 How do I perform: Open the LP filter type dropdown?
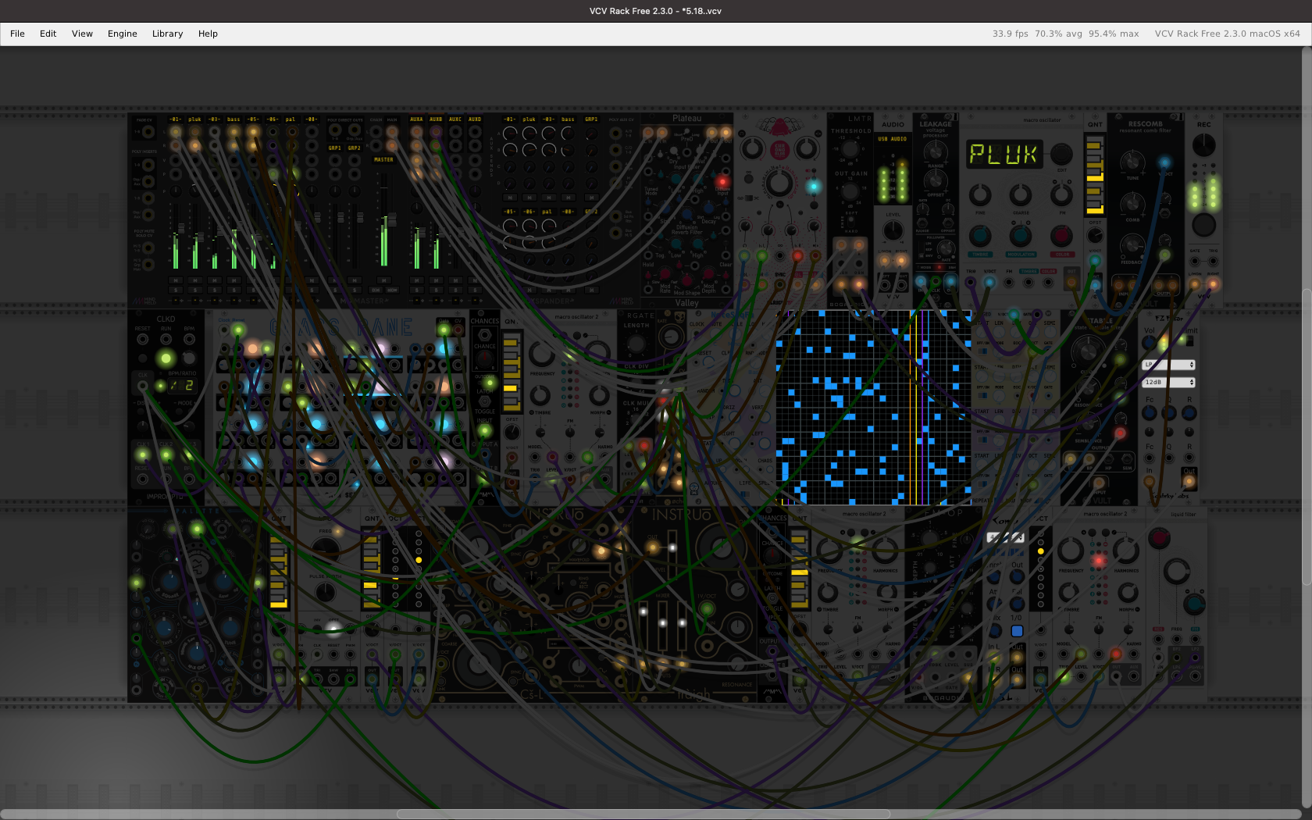[1169, 365]
